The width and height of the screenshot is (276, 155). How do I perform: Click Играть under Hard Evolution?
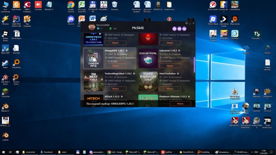170,89
